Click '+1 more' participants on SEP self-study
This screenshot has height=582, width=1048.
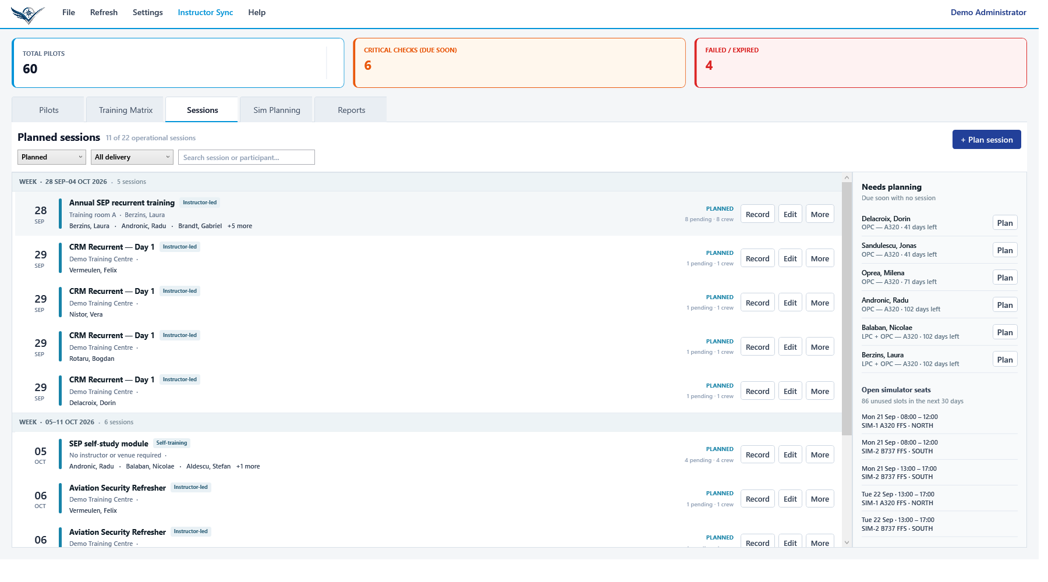click(x=248, y=466)
